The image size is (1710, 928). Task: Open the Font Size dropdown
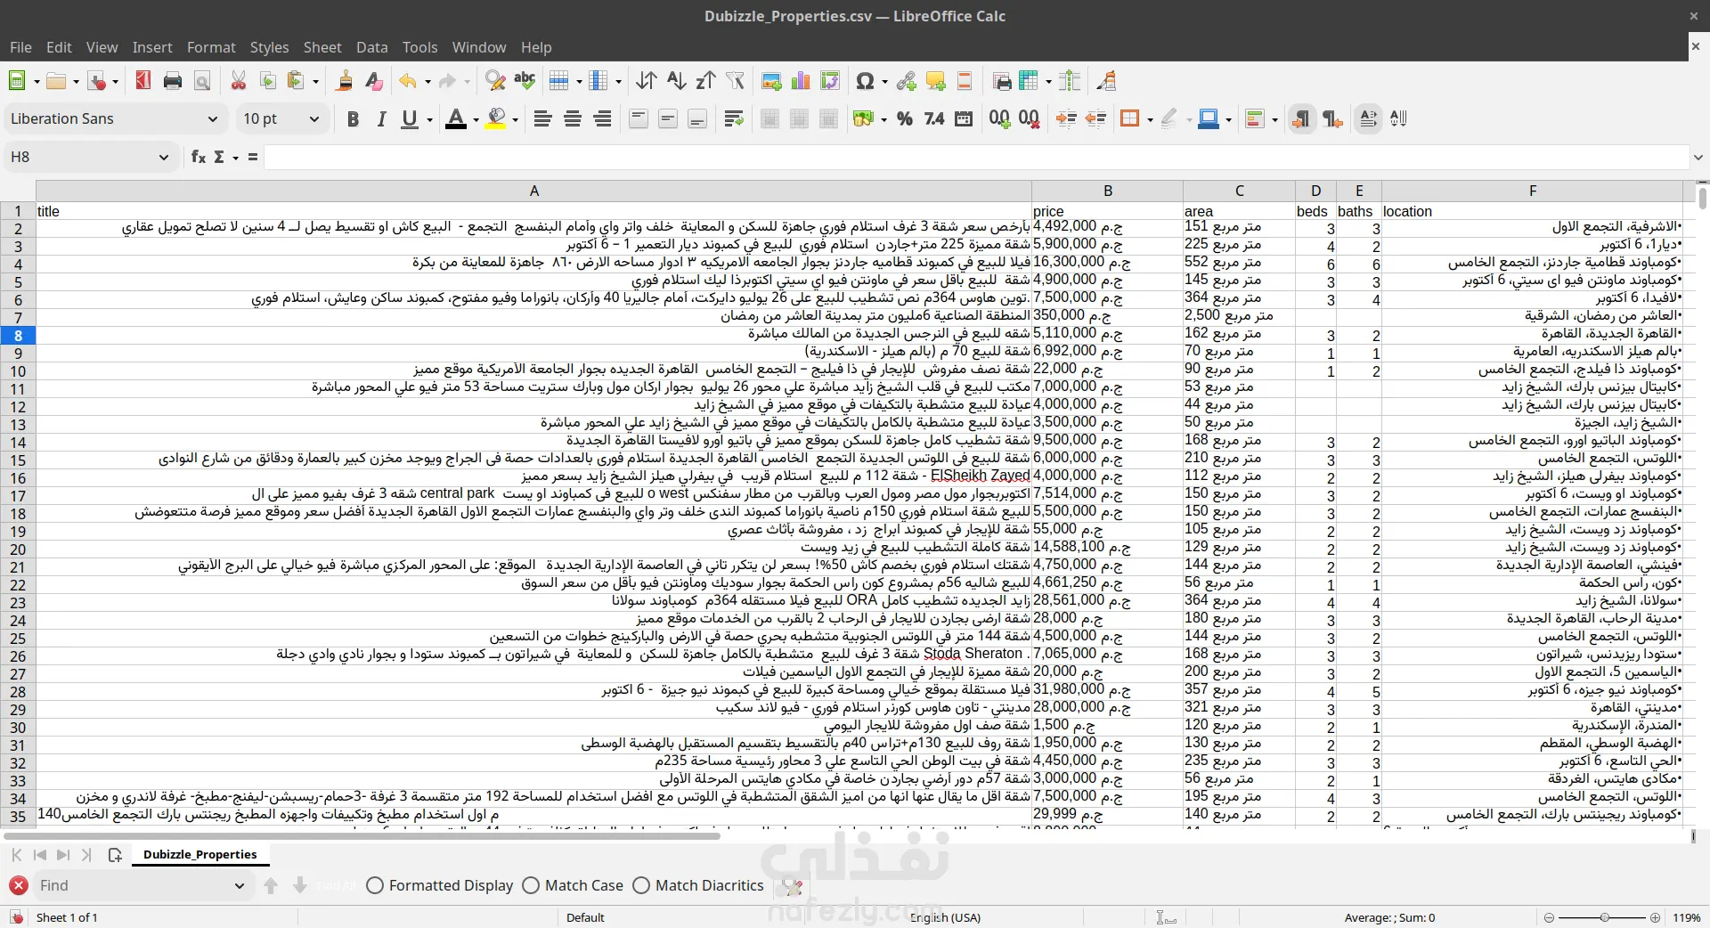click(313, 118)
